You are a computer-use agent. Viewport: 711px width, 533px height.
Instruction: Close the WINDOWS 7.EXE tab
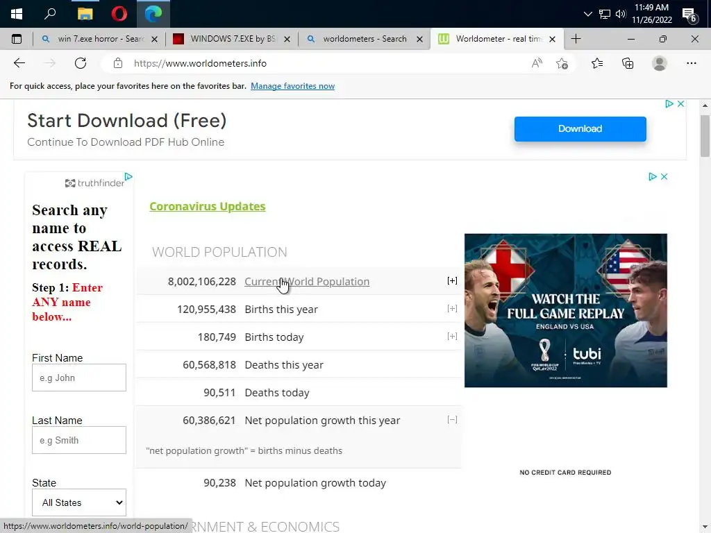click(287, 40)
